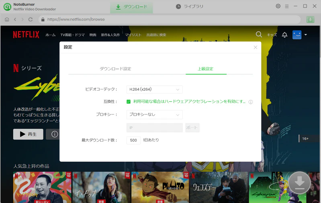The image size is (321, 203).
Task: Click 新作&人気作 in Netflix navigation
Action: click(x=110, y=35)
